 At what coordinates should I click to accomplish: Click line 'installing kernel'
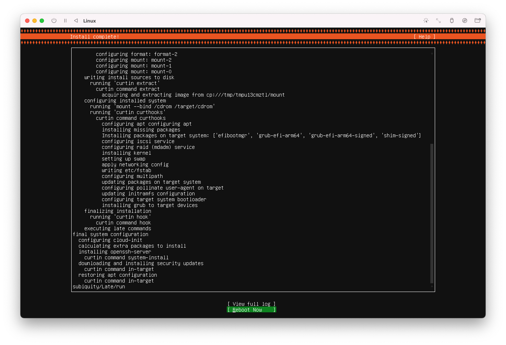pyautogui.click(x=126, y=153)
